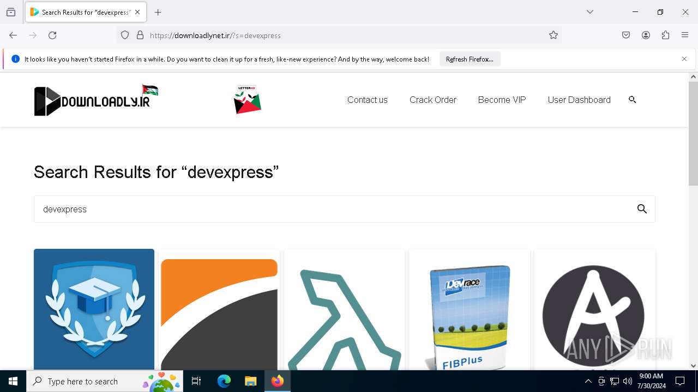The width and height of the screenshot is (698, 392).
Task: Open the volume control tray icon
Action: click(x=628, y=381)
